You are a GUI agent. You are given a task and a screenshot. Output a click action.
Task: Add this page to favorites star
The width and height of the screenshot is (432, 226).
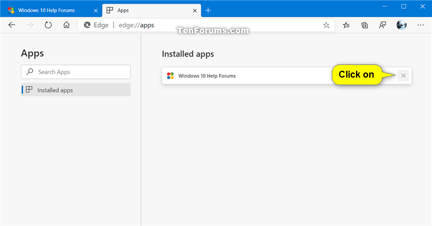pyautogui.click(x=326, y=25)
